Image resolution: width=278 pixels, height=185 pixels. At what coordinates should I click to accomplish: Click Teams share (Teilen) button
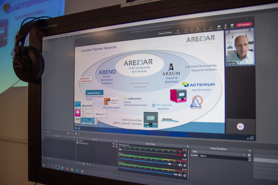[232, 26]
